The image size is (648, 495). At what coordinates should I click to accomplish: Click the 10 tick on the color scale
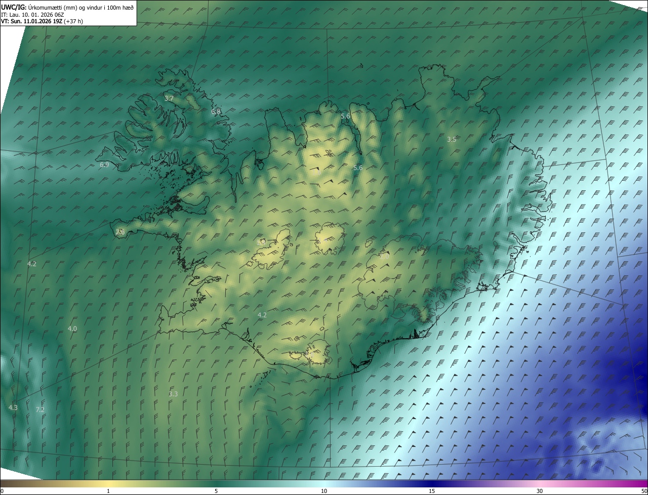pos(324,491)
